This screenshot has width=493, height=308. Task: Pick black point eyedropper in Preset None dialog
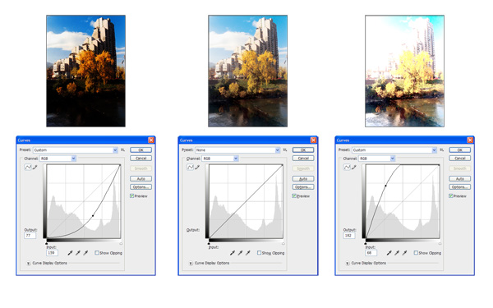[x=233, y=253]
